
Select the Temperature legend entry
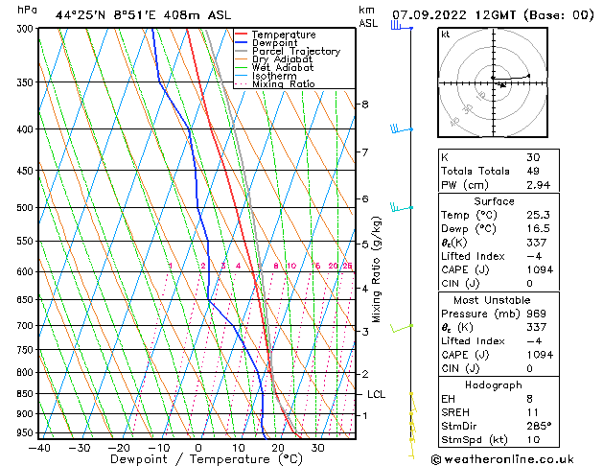tap(285, 35)
